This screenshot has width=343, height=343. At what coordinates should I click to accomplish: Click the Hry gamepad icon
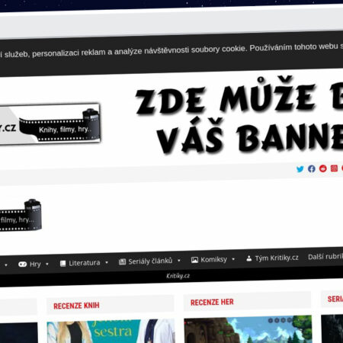pos(22,264)
